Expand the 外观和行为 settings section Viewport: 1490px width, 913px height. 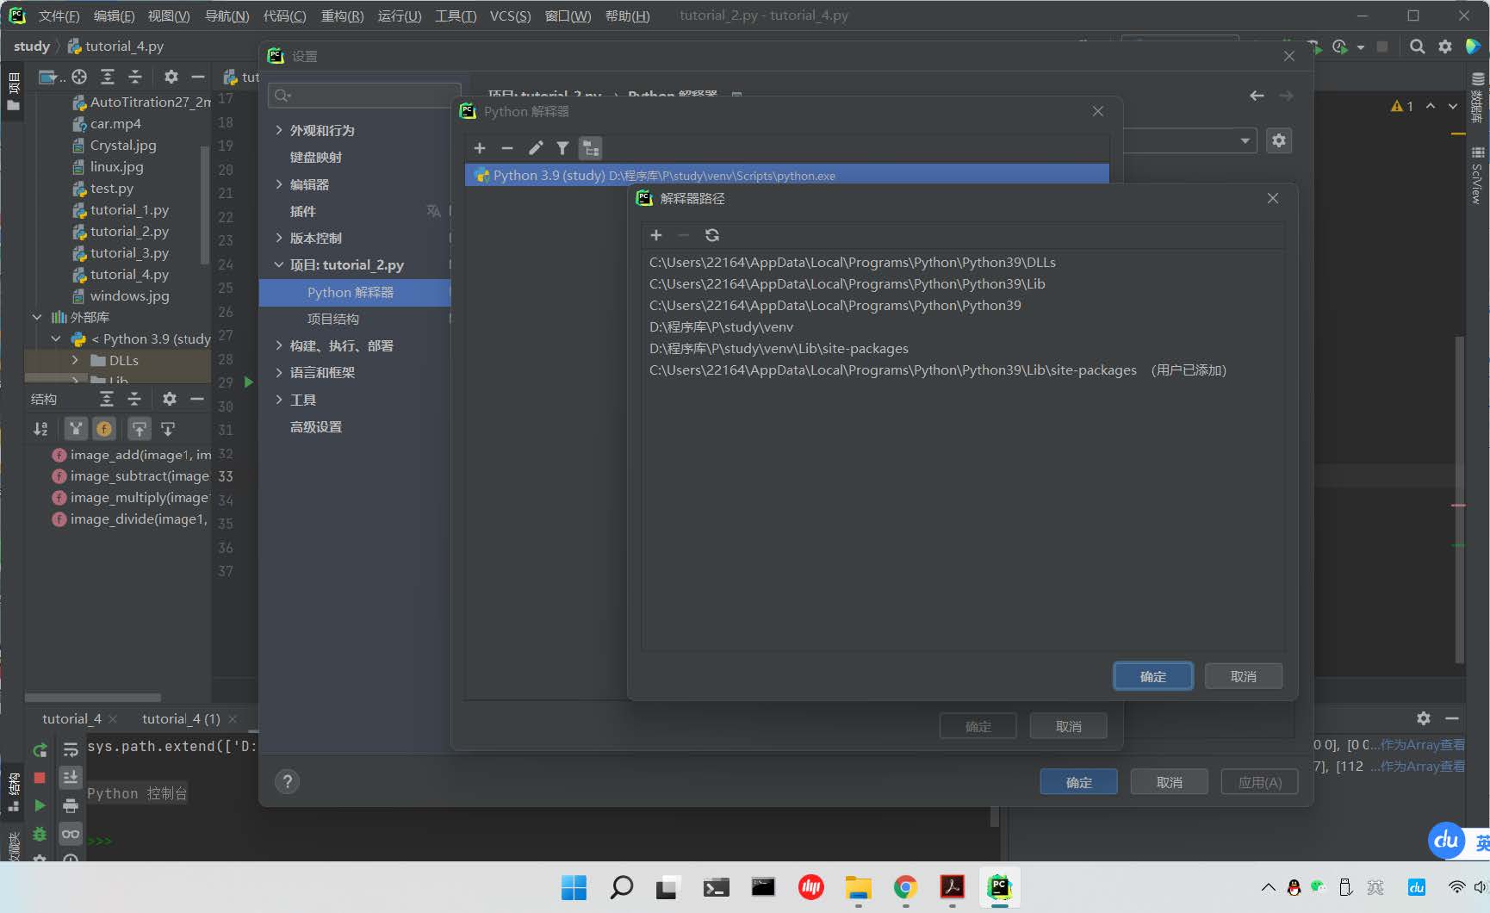click(279, 130)
